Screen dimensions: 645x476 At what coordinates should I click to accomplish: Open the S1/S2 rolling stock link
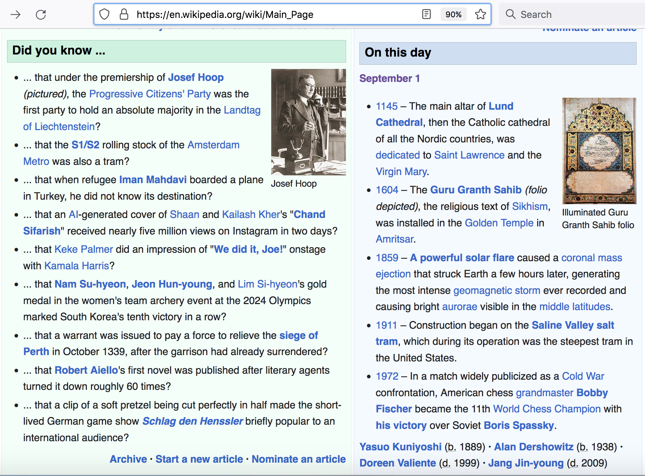click(85, 145)
